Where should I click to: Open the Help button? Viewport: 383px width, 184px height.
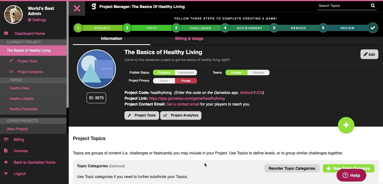point(351,175)
